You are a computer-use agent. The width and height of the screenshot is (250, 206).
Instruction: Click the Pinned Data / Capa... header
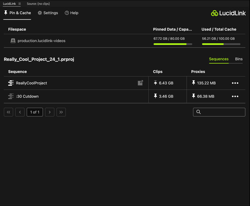(x=172, y=29)
